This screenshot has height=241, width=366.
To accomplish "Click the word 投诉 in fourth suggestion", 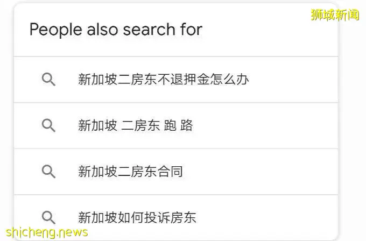I will (157, 217).
